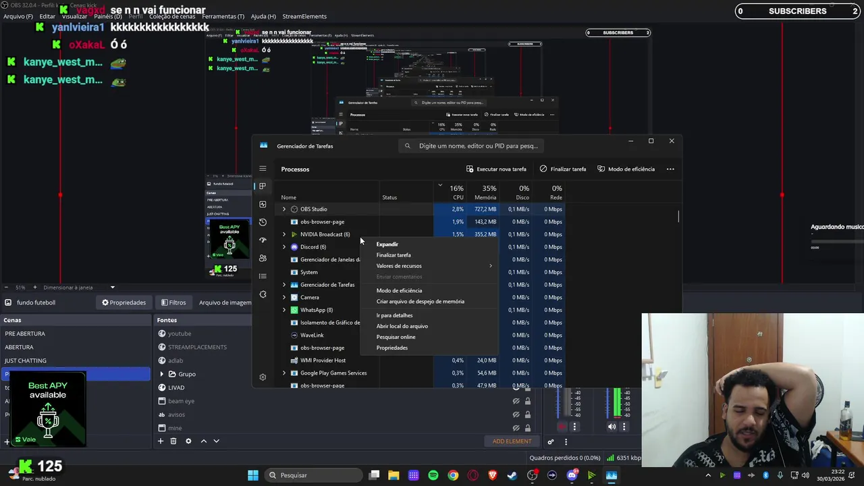Click Executar nova tarefa button
This screenshot has height=486, width=864.
[x=496, y=169]
